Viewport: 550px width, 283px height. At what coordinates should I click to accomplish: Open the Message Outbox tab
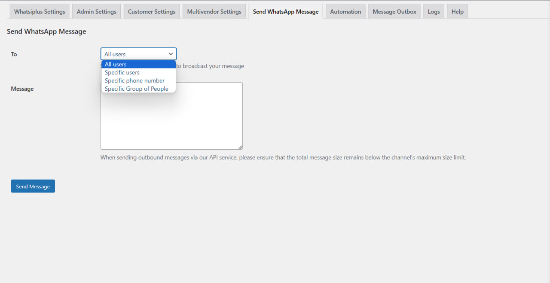tap(394, 11)
